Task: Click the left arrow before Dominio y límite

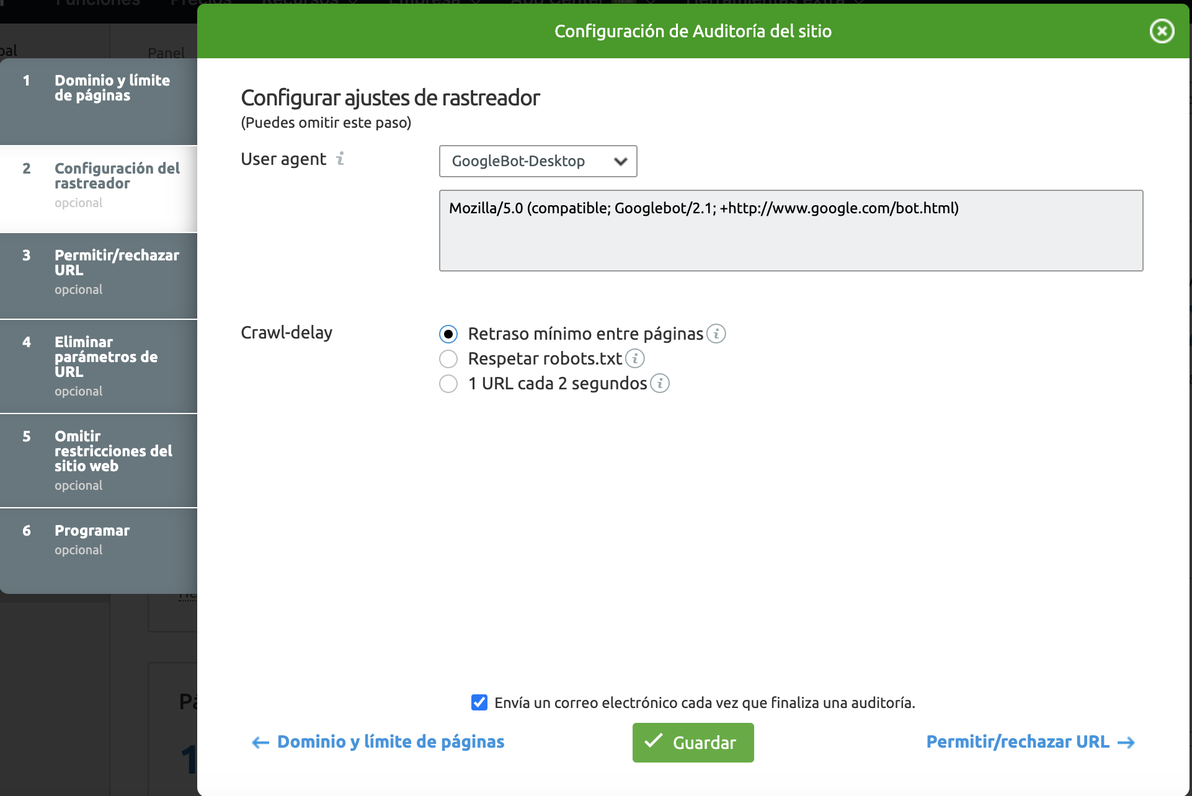Action: 260,742
